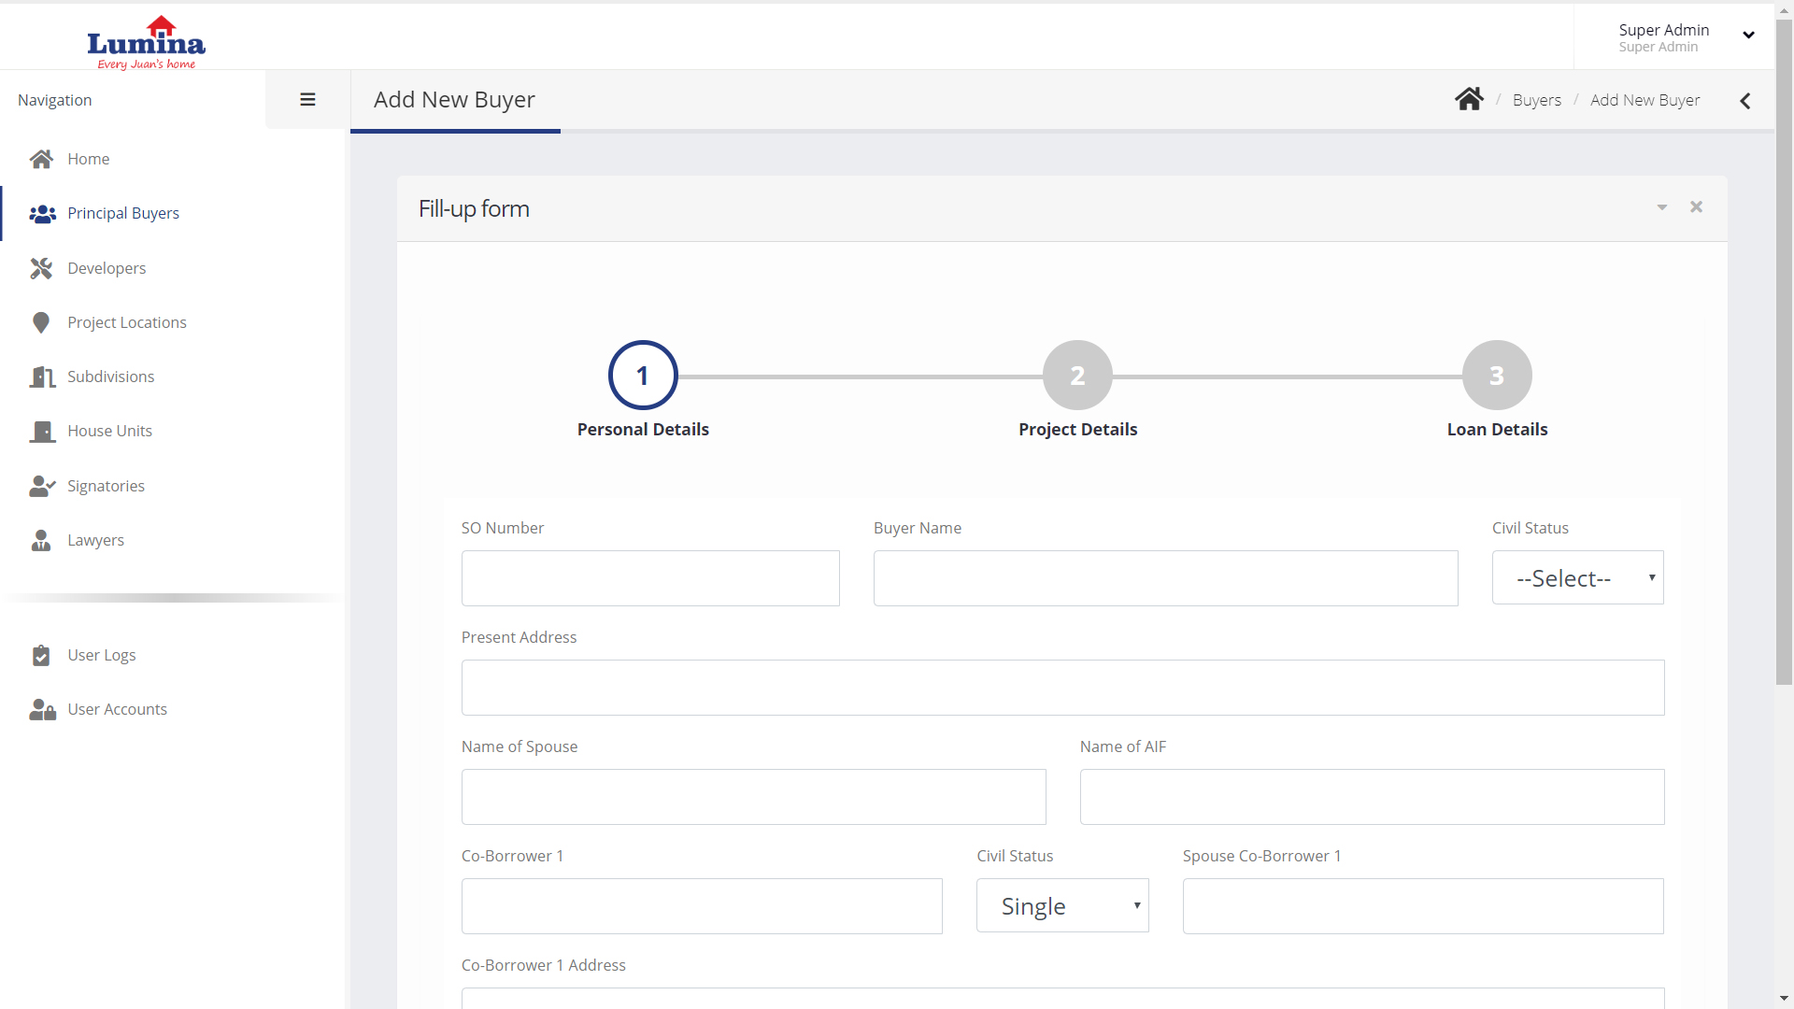1794x1009 pixels.
Task: Click the Subdivisions building icon
Action: coord(41,377)
